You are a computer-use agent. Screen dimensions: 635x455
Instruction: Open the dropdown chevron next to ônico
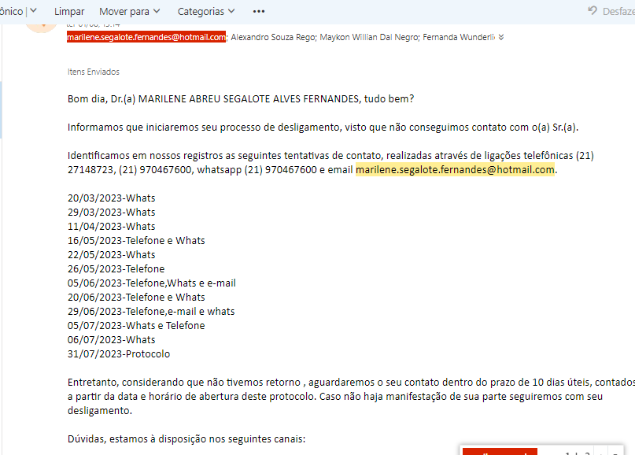point(33,10)
